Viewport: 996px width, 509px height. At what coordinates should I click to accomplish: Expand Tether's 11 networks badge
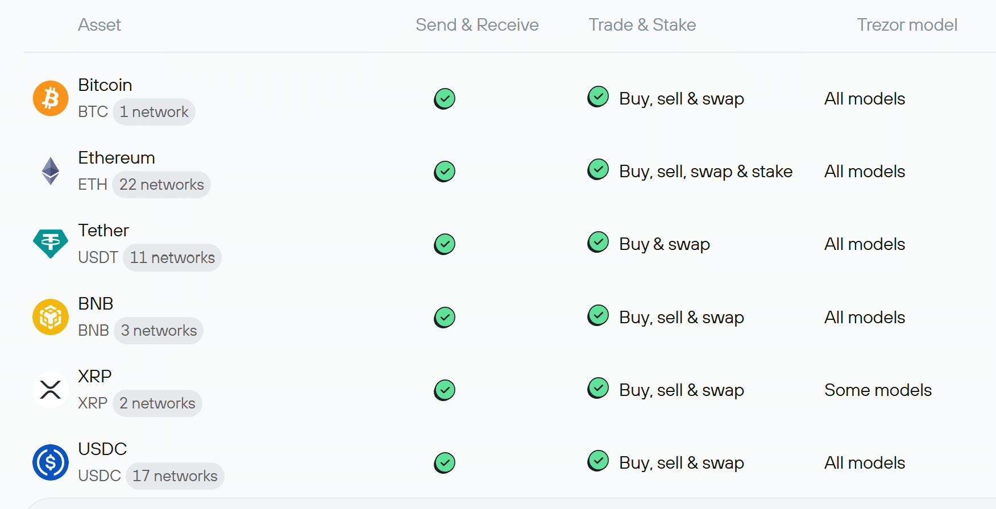(172, 258)
